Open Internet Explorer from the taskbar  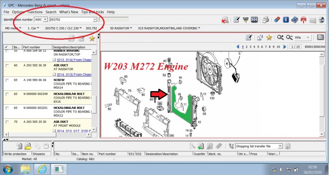point(42,169)
